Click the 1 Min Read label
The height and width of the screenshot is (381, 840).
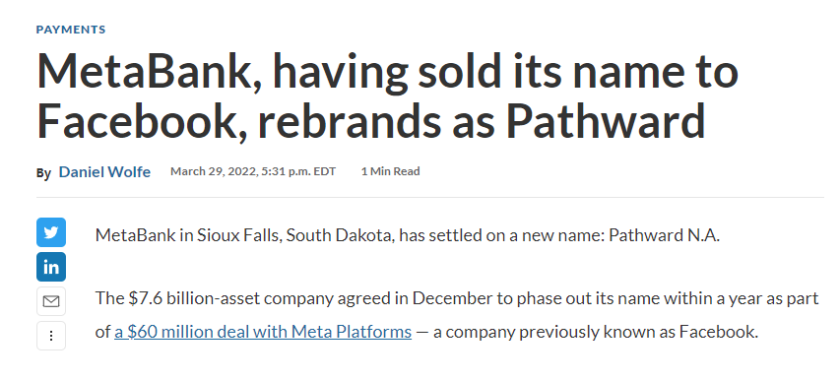coord(391,171)
